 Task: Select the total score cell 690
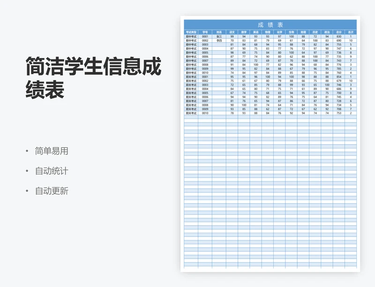[x=339, y=41]
